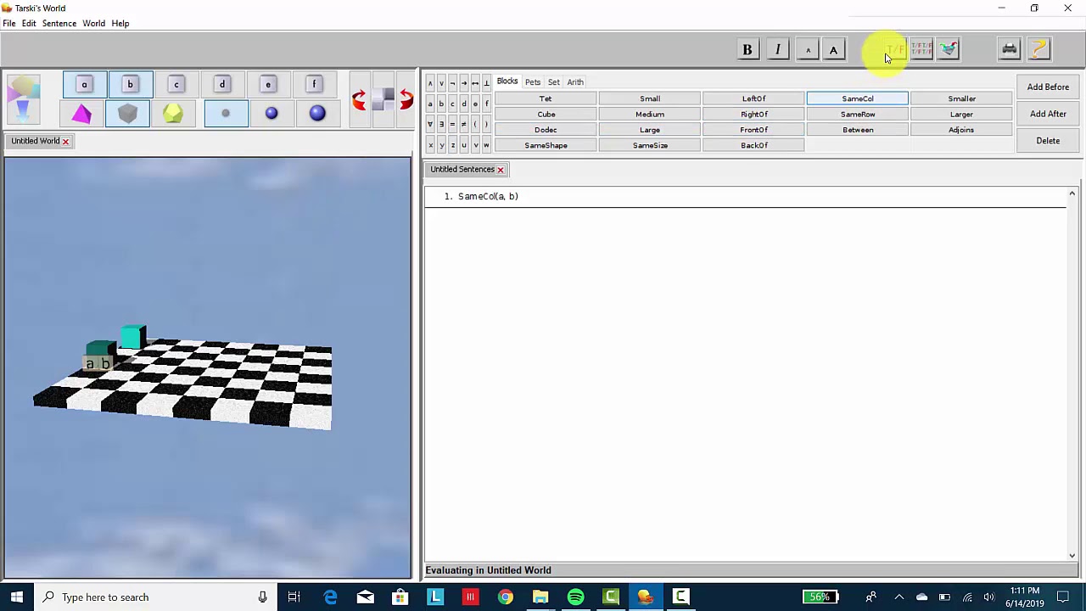Open Google Chrome from the taskbar
The height and width of the screenshot is (611, 1086).
tap(505, 597)
